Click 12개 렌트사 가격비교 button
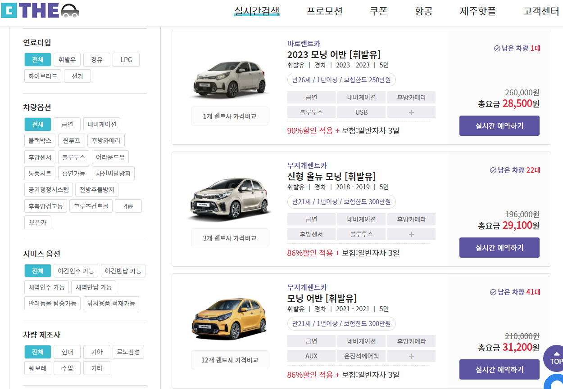The width and height of the screenshot is (563, 389). click(230, 360)
